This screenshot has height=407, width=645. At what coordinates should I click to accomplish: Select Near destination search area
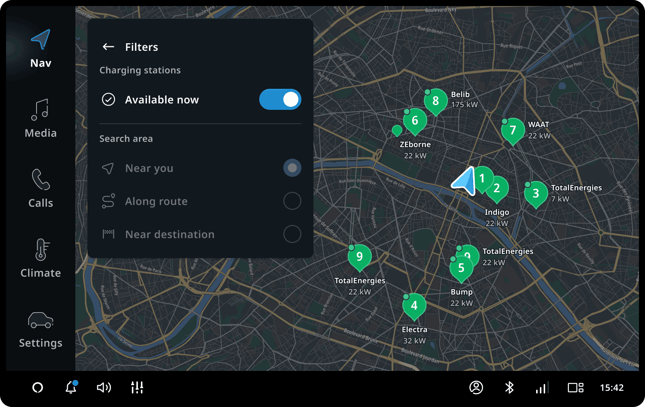[x=292, y=234]
